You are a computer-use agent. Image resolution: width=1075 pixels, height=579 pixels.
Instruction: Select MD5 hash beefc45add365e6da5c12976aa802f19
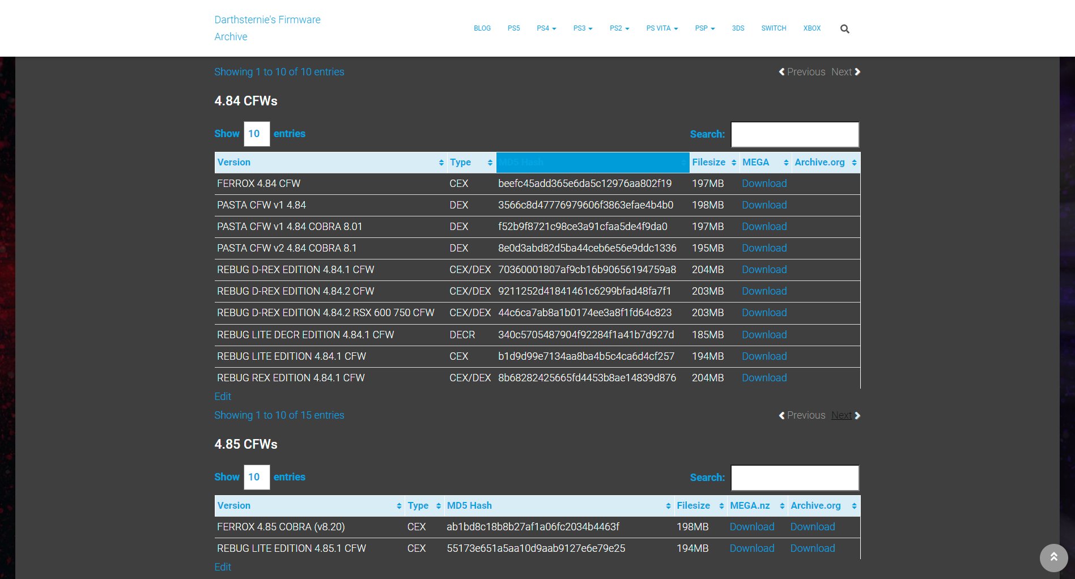coord(585,184)
